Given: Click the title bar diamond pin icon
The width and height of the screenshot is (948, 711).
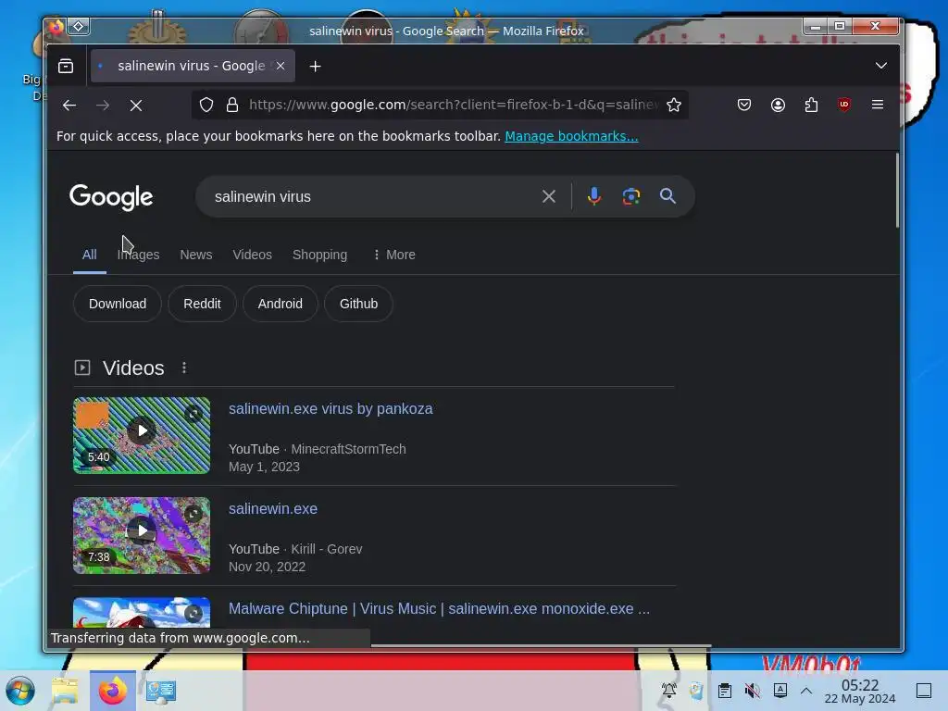Looking at the screenshot, I should (x=79, y=27).
